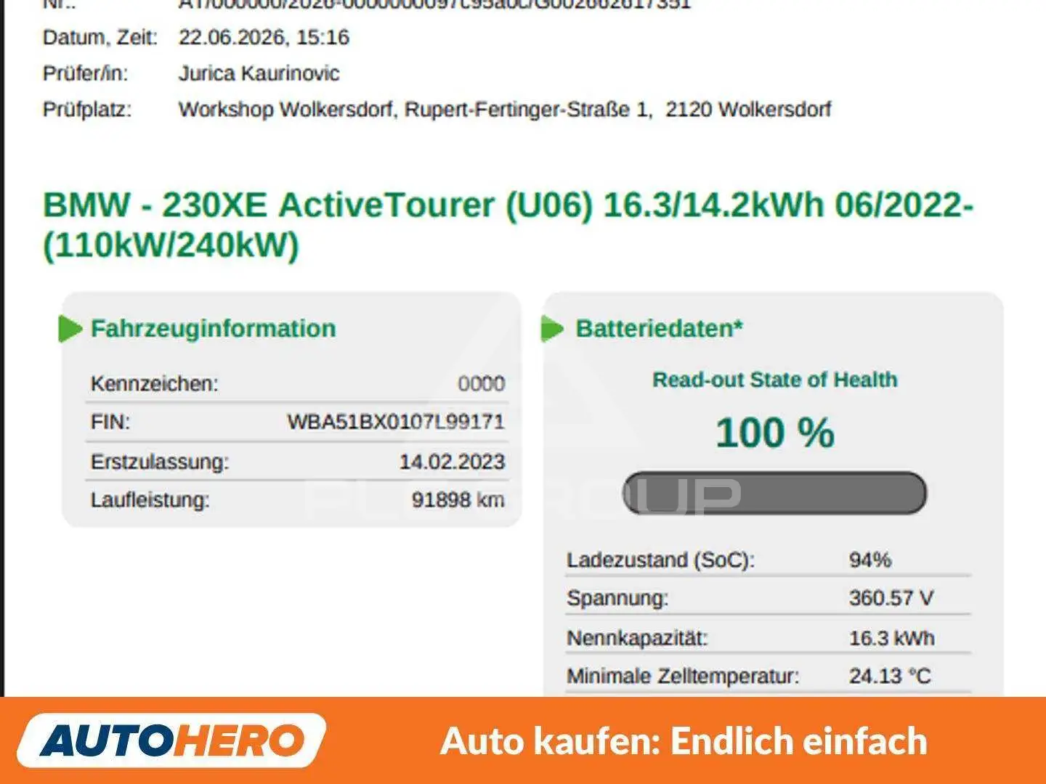Click the green triangle beside Batteriedaten
Viewport: 1046px width, 784px height.
pyautogui.click(x=553, y=329)
